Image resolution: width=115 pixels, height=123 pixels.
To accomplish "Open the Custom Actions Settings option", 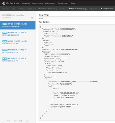I will (56, 9).
